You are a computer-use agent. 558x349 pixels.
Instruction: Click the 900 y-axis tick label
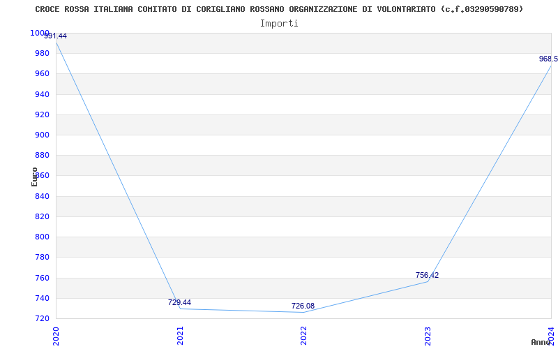click(x=43, y=135)
